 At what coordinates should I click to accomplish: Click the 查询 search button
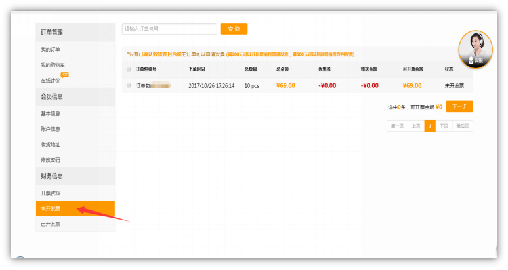pos(234,29)
